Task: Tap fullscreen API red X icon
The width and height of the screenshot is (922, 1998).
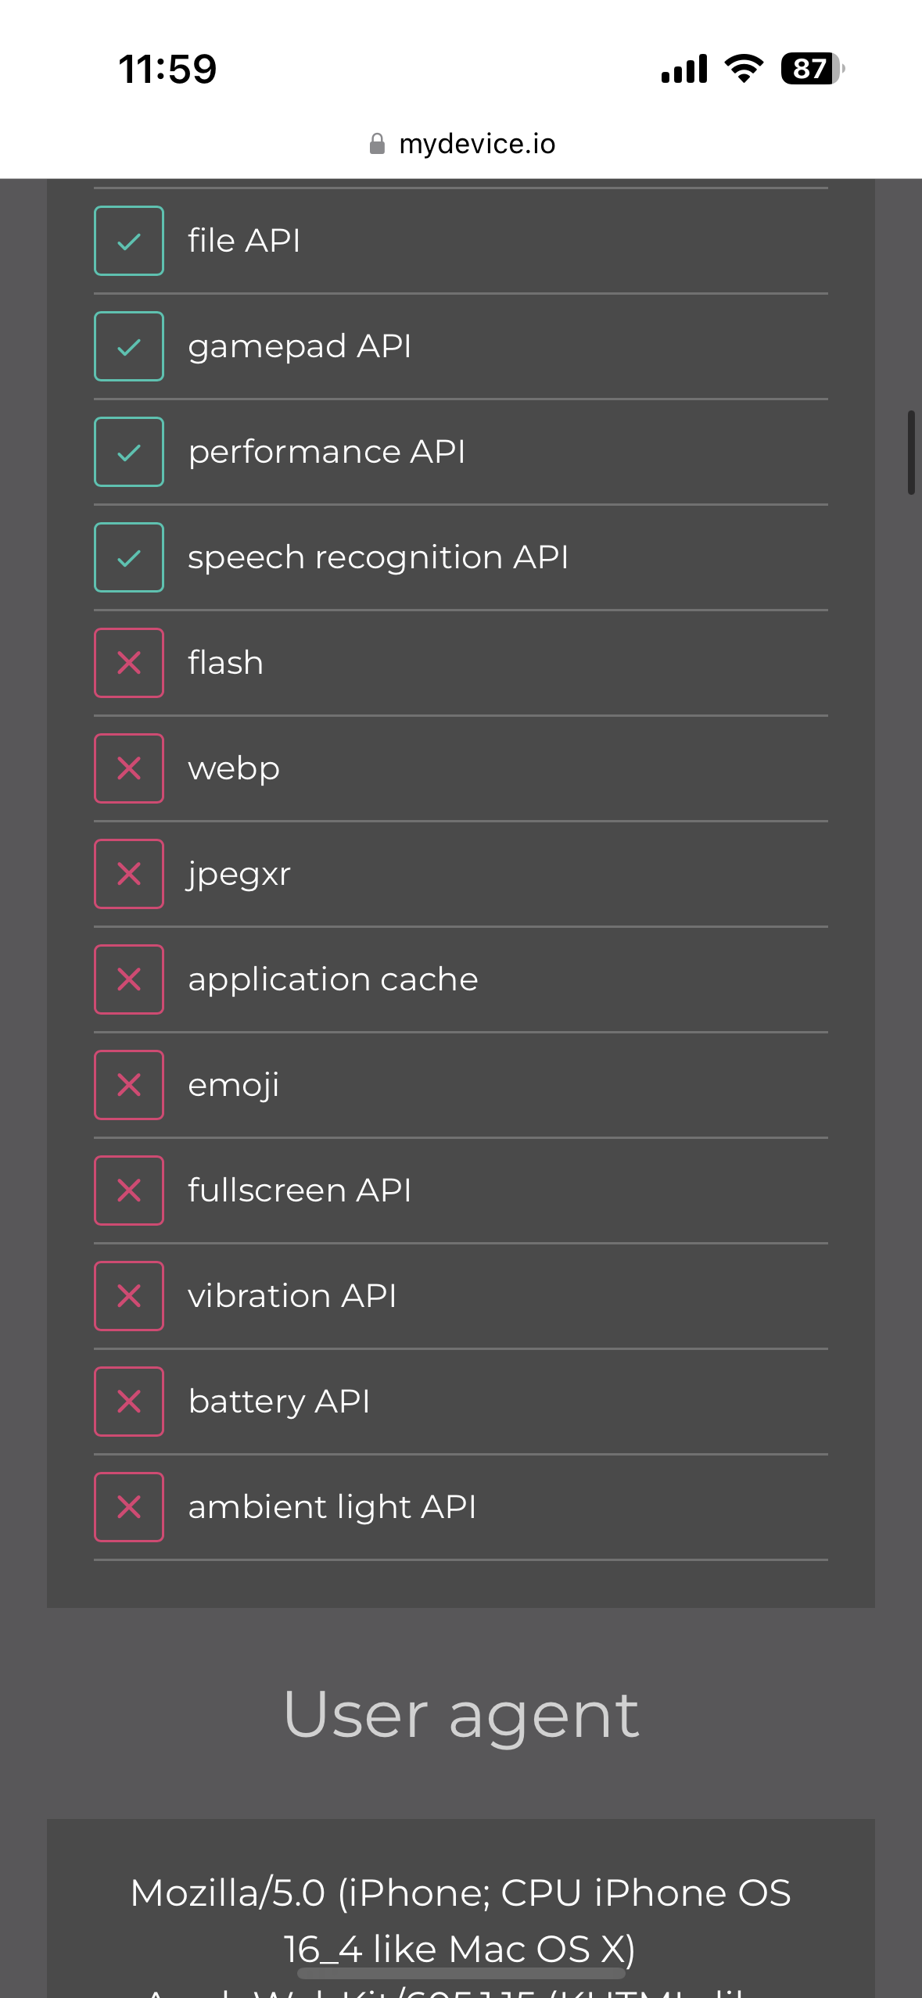Action: (x=129, y=1191)
